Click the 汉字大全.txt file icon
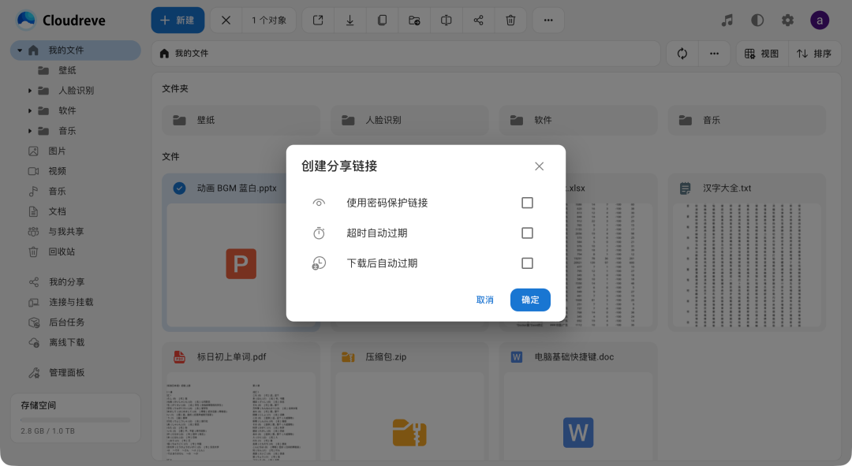Viewport: 852px width, 466px height. [x=686, y=188]
